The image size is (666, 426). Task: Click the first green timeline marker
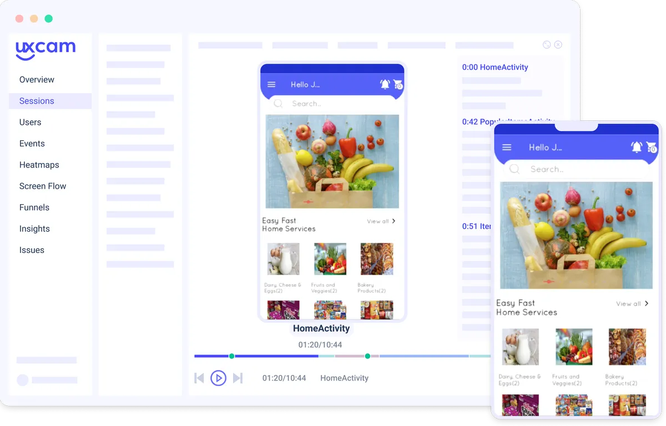click(x=231, y=356)
